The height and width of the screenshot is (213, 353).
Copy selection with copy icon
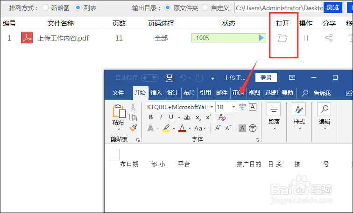coord(133,117)
